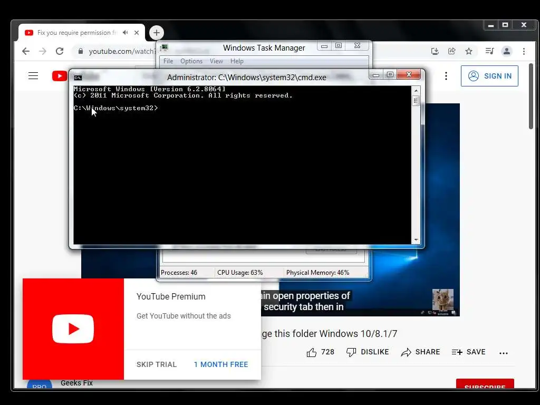Open the Chrome profile avatar
Screen dimensions: 540x405
(507, 51)
